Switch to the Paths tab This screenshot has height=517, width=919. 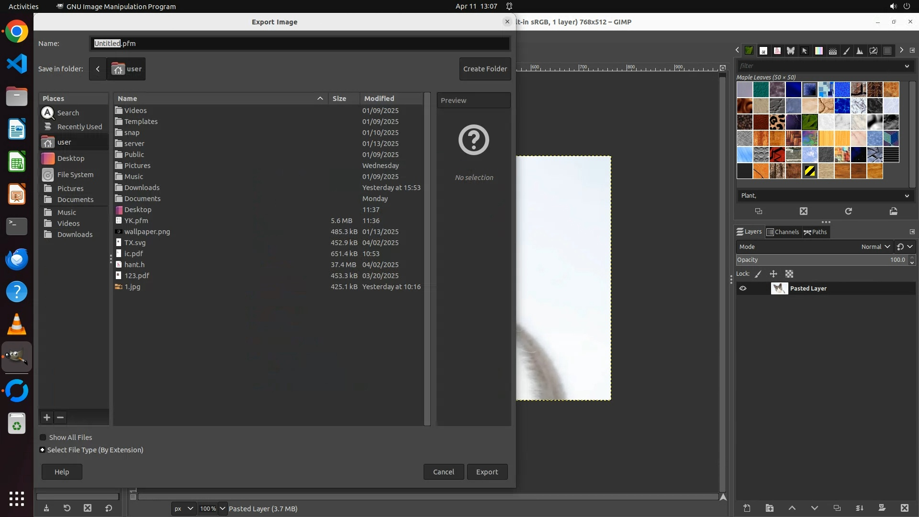815,232
